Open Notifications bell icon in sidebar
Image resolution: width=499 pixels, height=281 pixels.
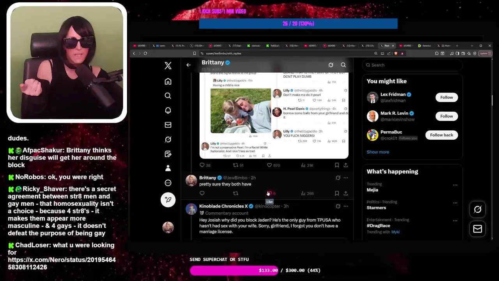(x=168, y=110)
